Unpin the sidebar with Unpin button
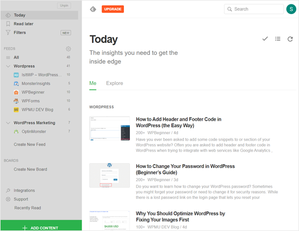Image resolution: width=299 pixels, height=231 pixels. coord(64,5)
